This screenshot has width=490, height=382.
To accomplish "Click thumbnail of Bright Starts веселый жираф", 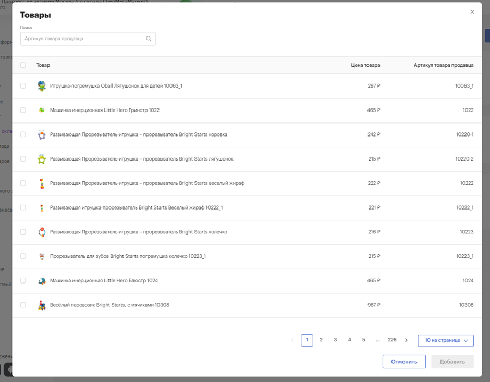I will pyautogui.click(x=42, y=183).
